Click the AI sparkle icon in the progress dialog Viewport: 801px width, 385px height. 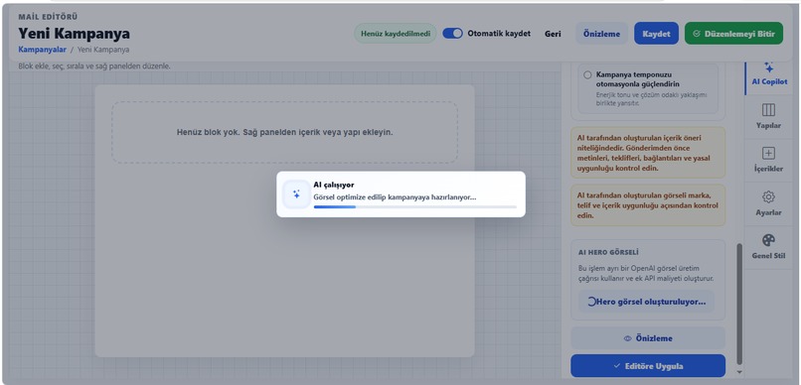[296, 194]
